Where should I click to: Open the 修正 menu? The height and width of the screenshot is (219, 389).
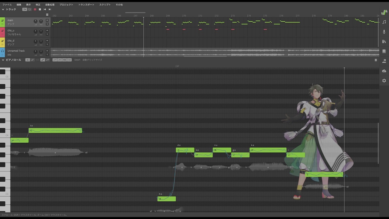click(38, 5)
